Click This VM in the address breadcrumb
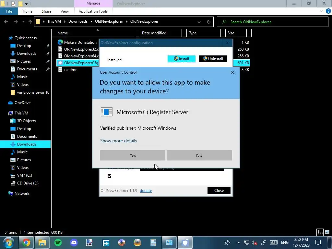The image size is (332, 249). click(x=54, y=21)
